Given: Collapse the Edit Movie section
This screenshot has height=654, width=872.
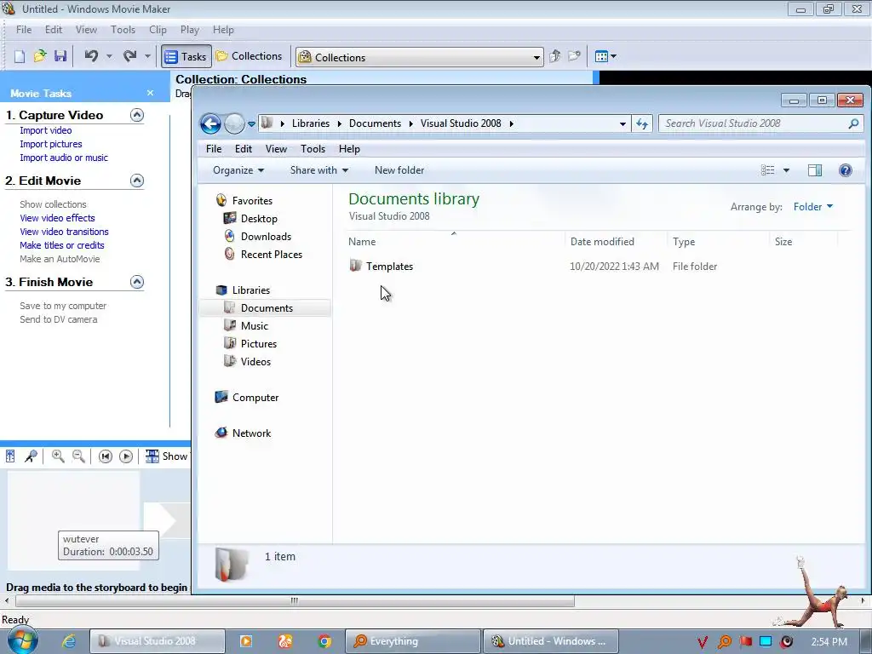Looking at the screenshot, I should pos(137,181).
